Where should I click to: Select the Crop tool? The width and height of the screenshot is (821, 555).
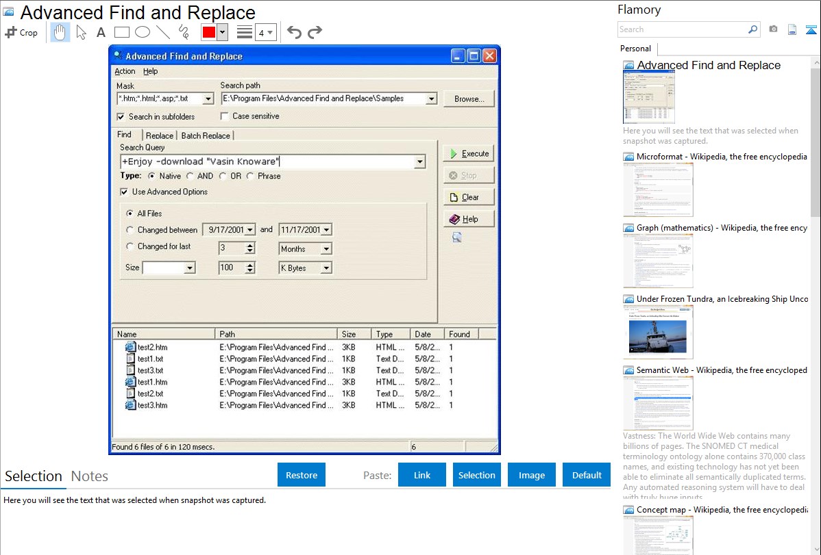pos(21,32)
